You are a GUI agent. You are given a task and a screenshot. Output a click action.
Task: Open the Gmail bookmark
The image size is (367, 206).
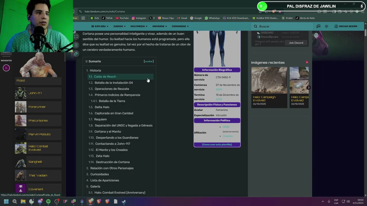pos(182,18)
